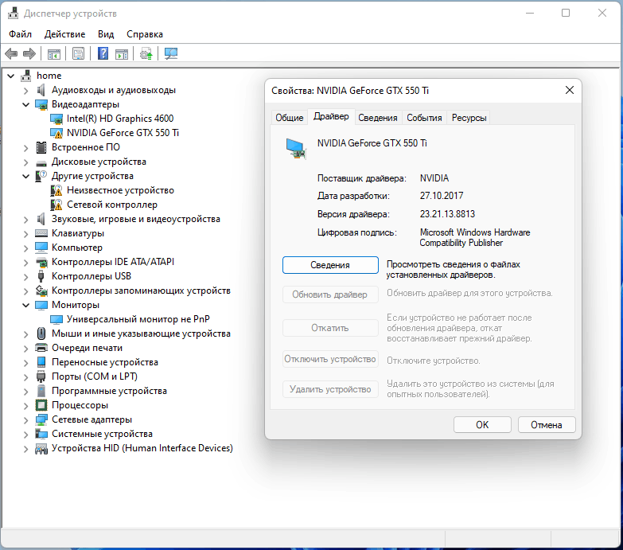Image resolution: width=623 pixels, height=550 pixels.
Task: Click the display adapter icon in Properties dialog
Action: coord(296,148)
